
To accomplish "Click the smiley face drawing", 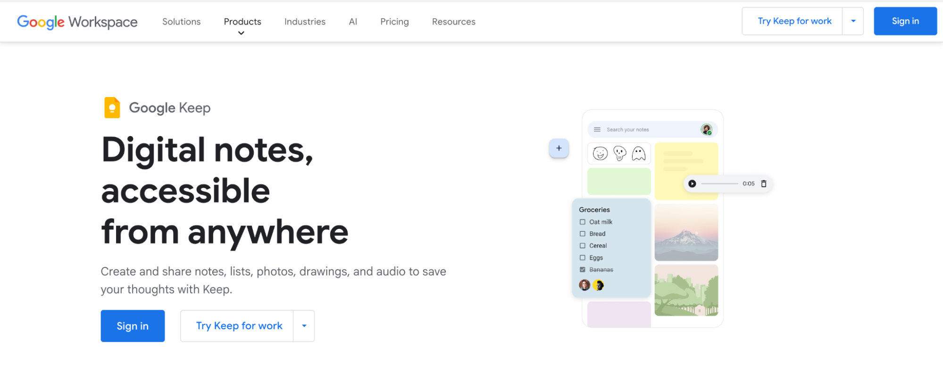I will 600,154.
